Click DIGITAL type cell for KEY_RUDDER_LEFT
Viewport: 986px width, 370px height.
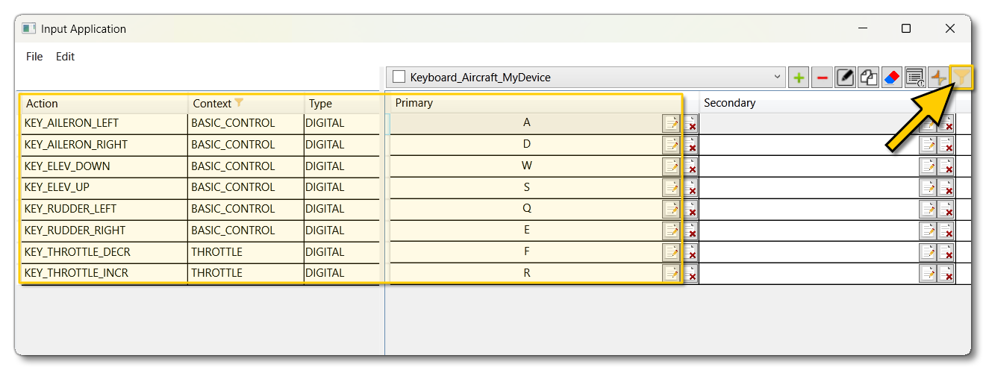[x=342, y=209]
